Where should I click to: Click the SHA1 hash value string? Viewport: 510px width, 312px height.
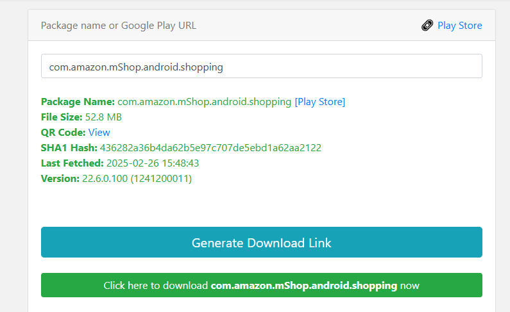click(x=210, y=148)
